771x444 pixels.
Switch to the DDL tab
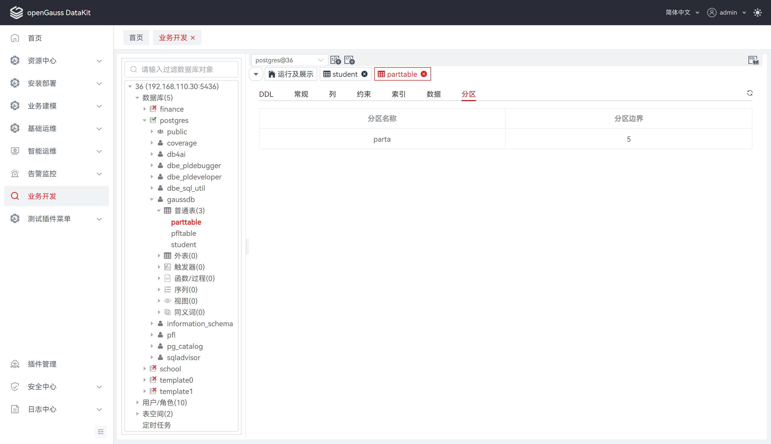266,94
